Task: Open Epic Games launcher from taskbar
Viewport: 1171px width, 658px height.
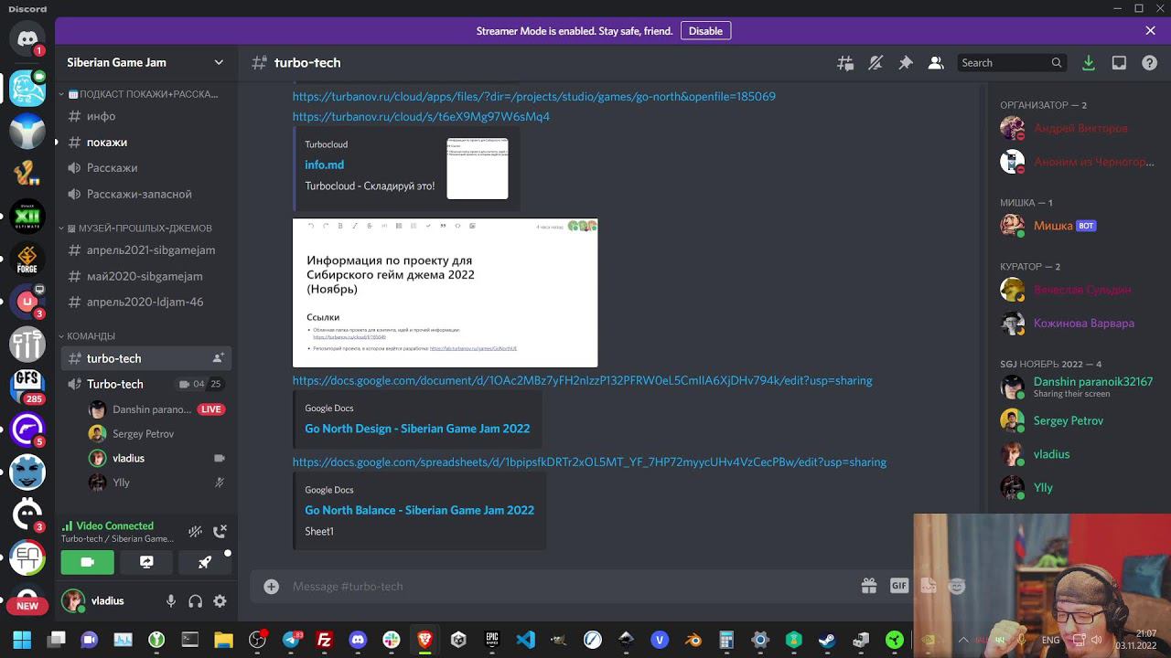Action: 492,640
